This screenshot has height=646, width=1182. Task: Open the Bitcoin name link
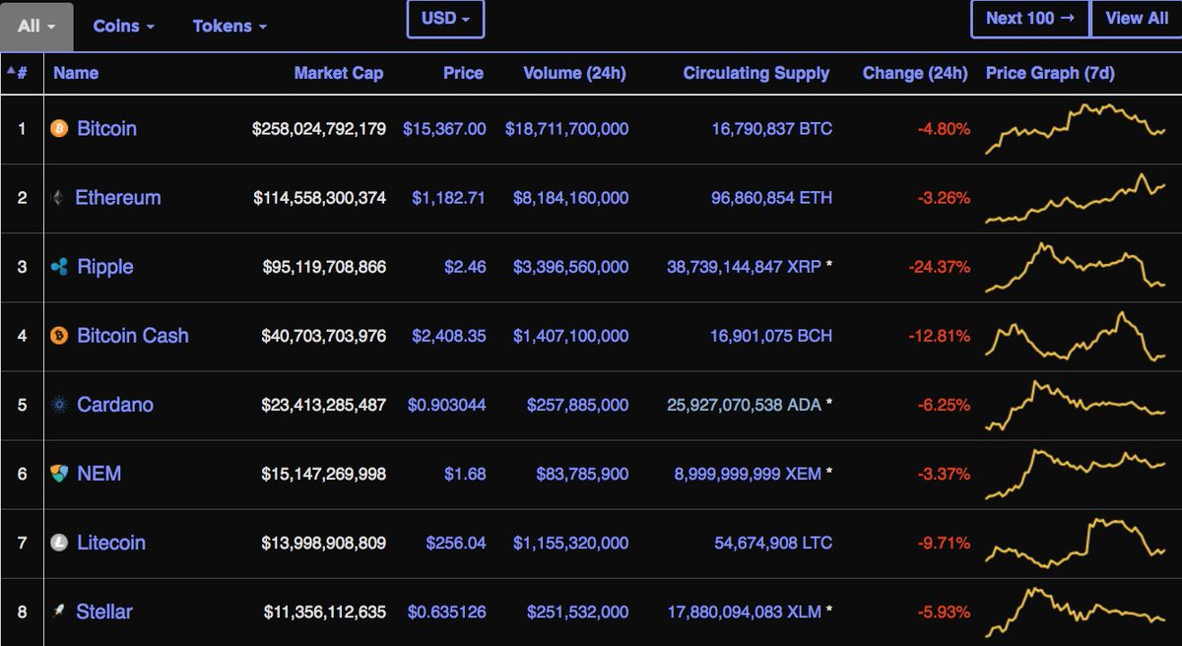coord(106,128)
